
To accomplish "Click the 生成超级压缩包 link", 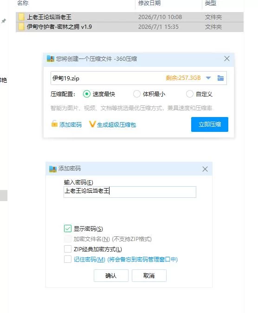I will click(x=116, y=125).
